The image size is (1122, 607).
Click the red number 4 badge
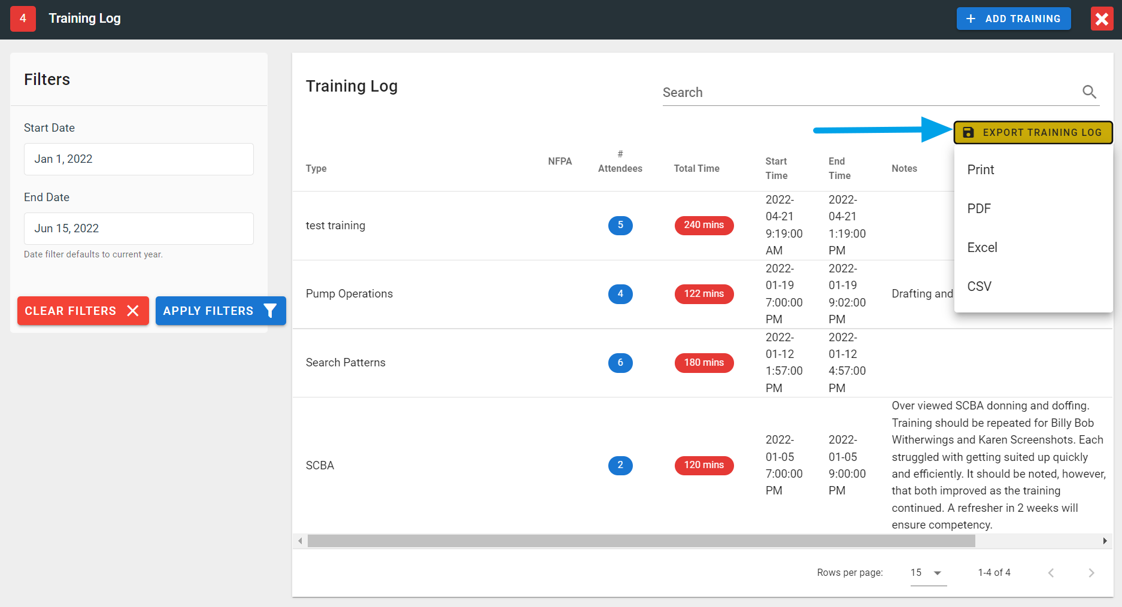pos(23,19)
